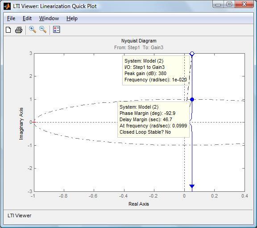Click the Nyquist Diagram title text
The width and height of the screenshot is (257, 228).
pos(139,41)
